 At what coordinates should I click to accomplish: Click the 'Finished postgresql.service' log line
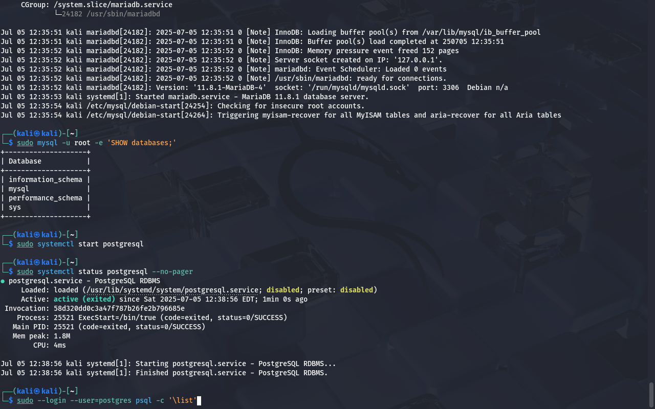pyautogui.click(x=164, y=373)
